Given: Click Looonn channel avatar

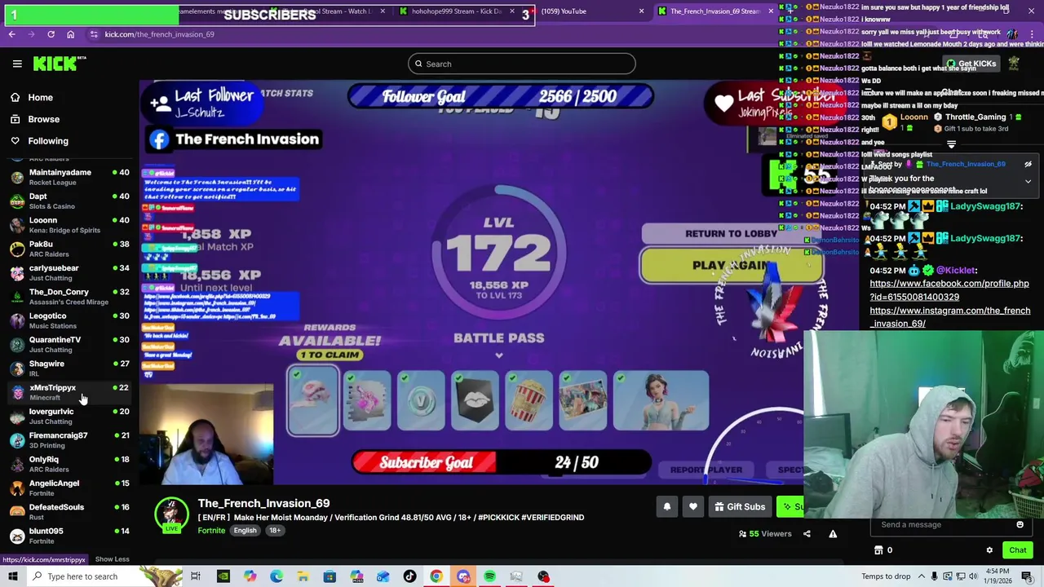Looking at the screenshot, I should coord(17,225).
